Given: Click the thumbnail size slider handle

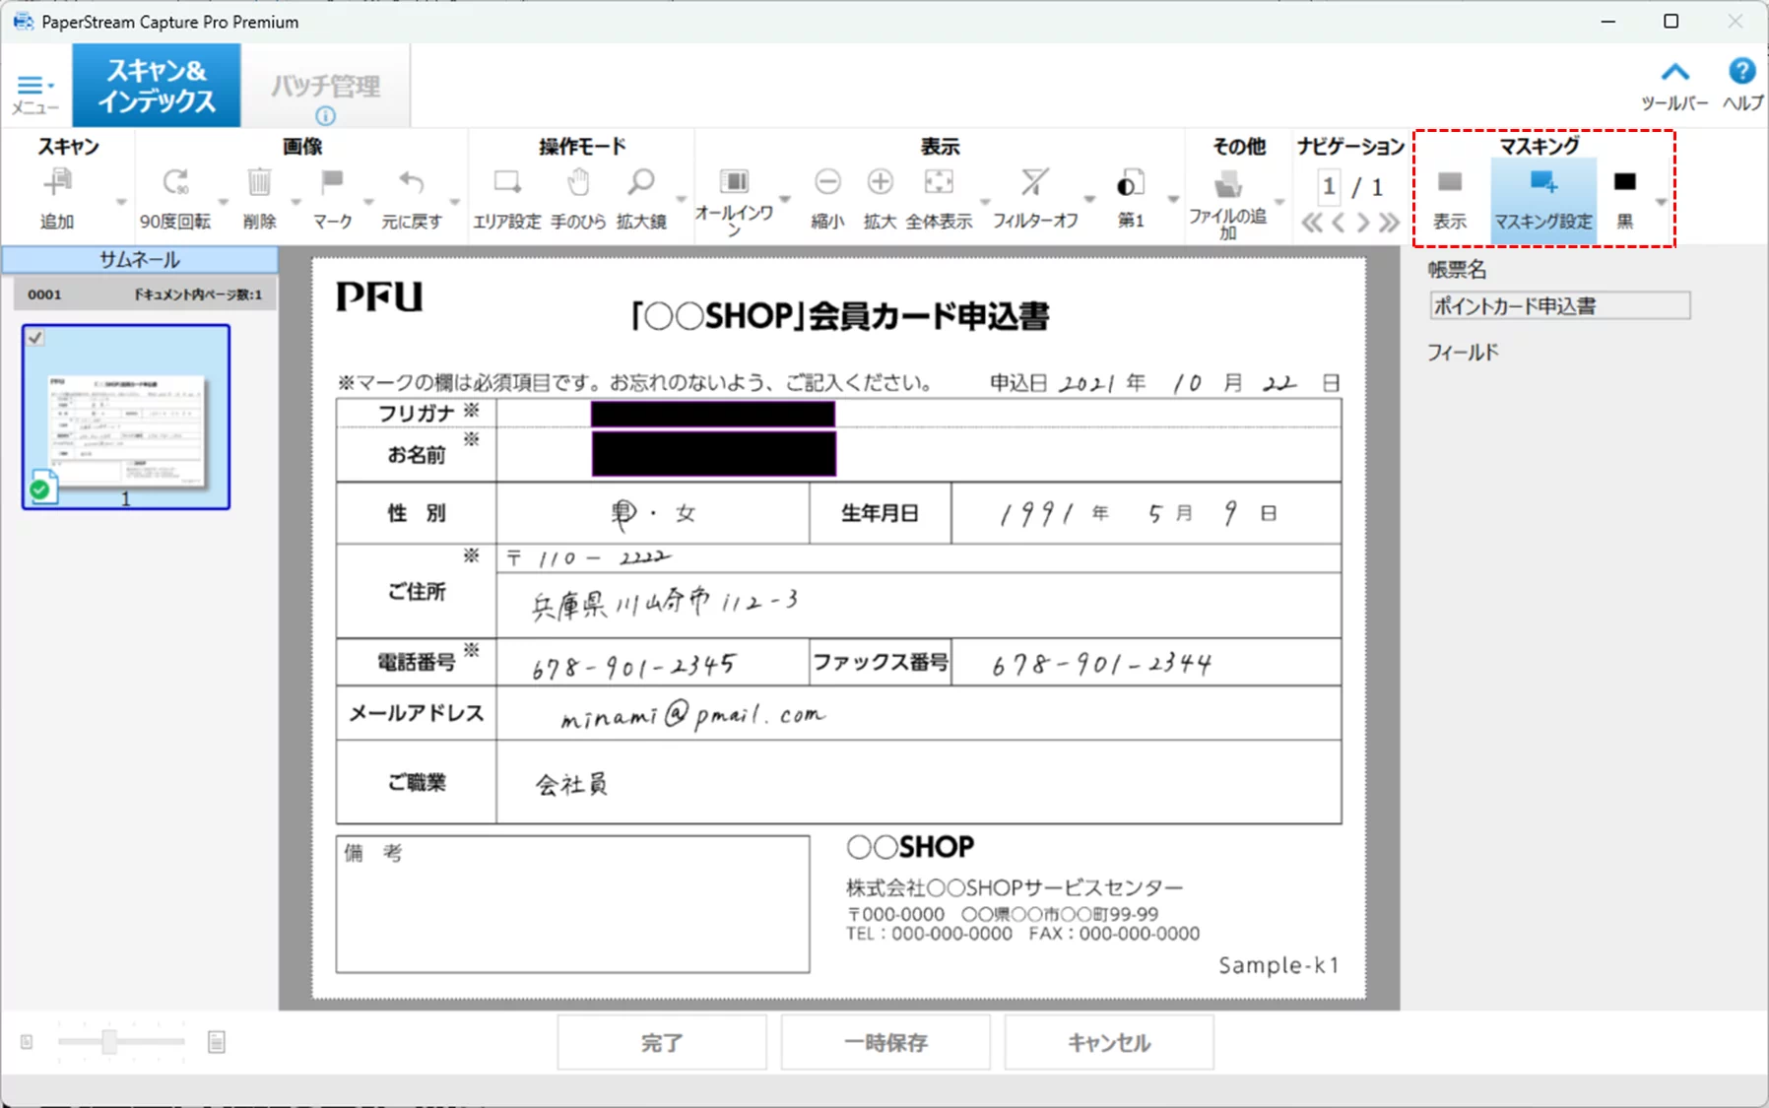Looking at the screenshot, I should point(109,1041).
